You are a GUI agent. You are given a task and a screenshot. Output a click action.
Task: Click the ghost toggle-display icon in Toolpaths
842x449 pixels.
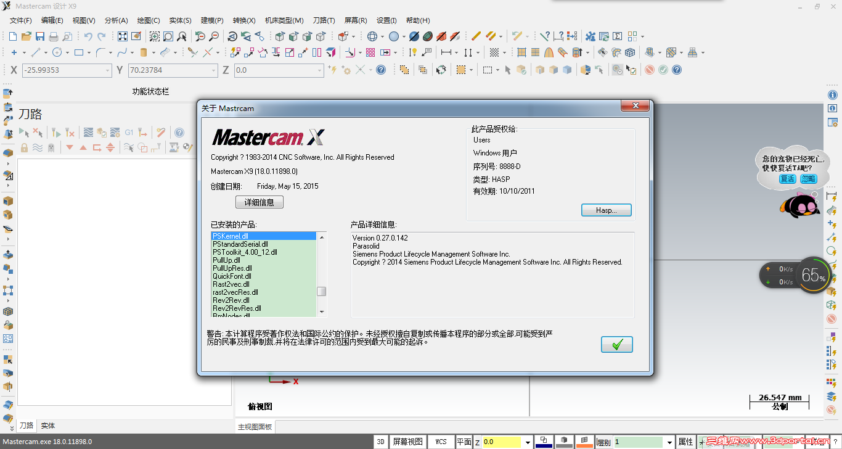click(x=51, y=147)
